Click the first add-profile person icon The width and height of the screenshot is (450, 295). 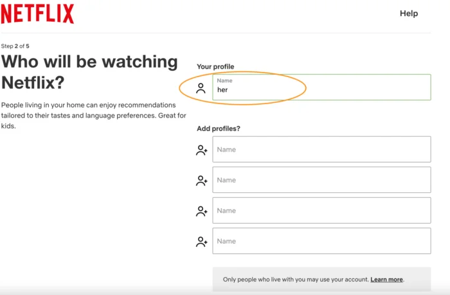(x=202, y=150)
